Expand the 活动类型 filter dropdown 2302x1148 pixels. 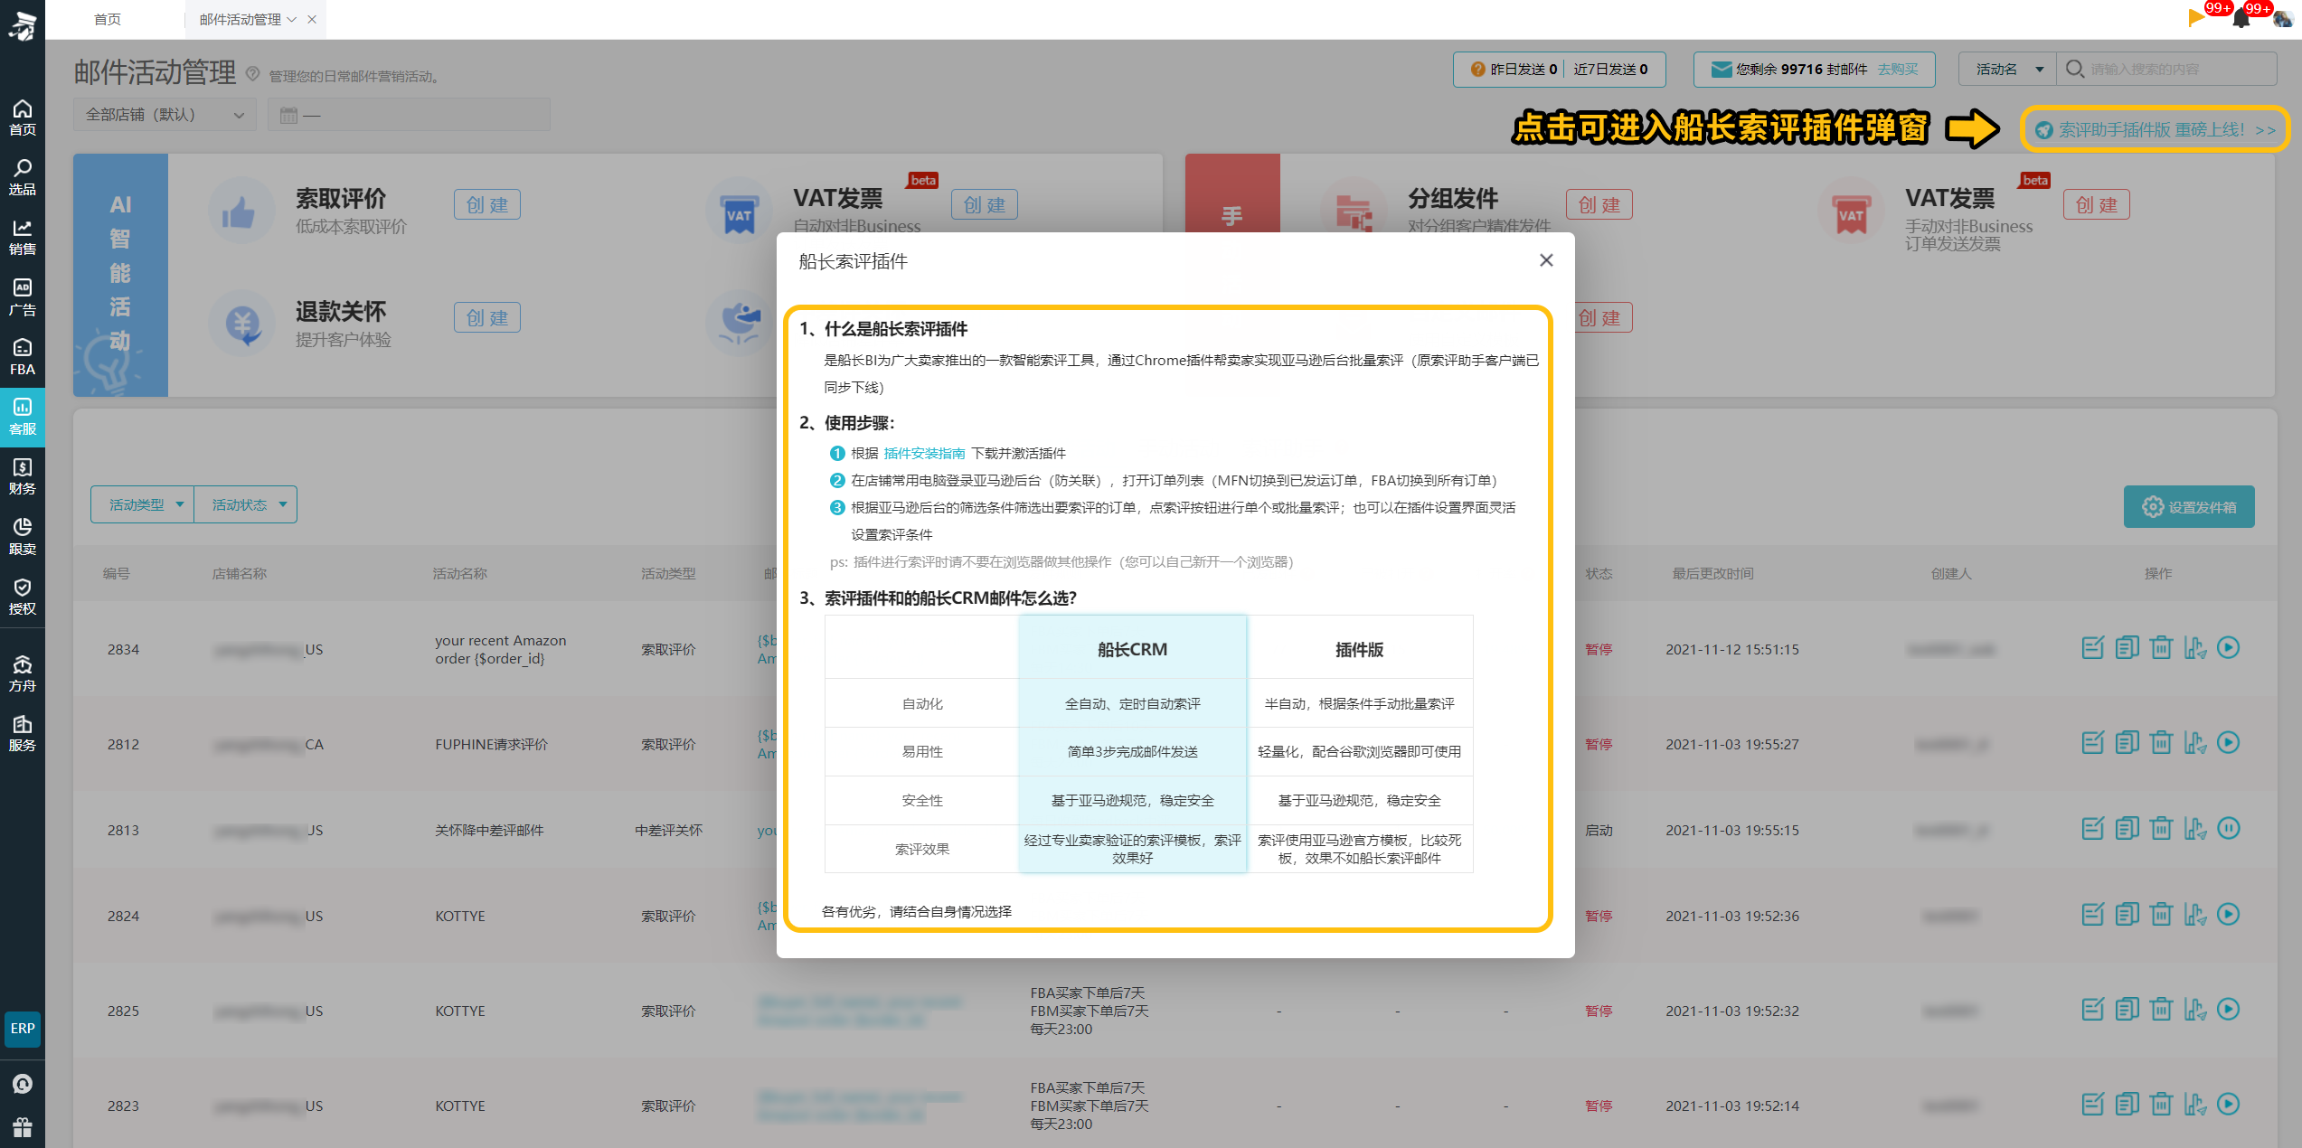tap(143, 504)
